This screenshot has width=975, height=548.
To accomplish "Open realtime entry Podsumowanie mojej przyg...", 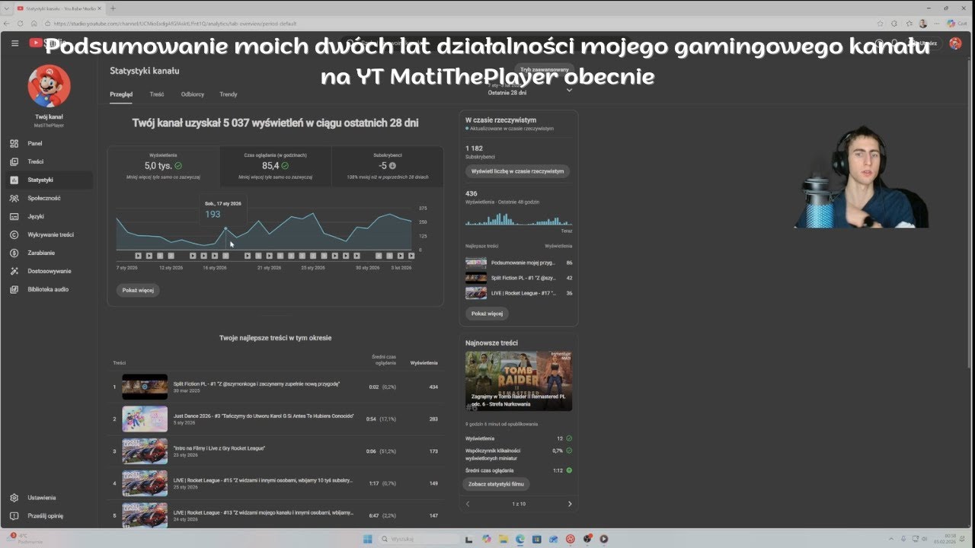I will pyautogui.click(x=519, y=263).
